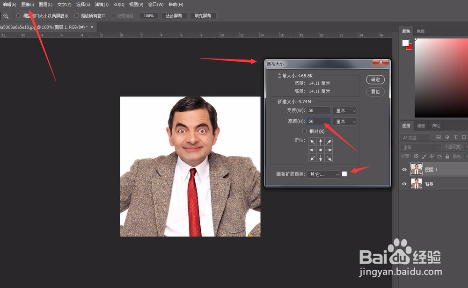
Task: Open 视图(V) menu
Action: (136, 5)
